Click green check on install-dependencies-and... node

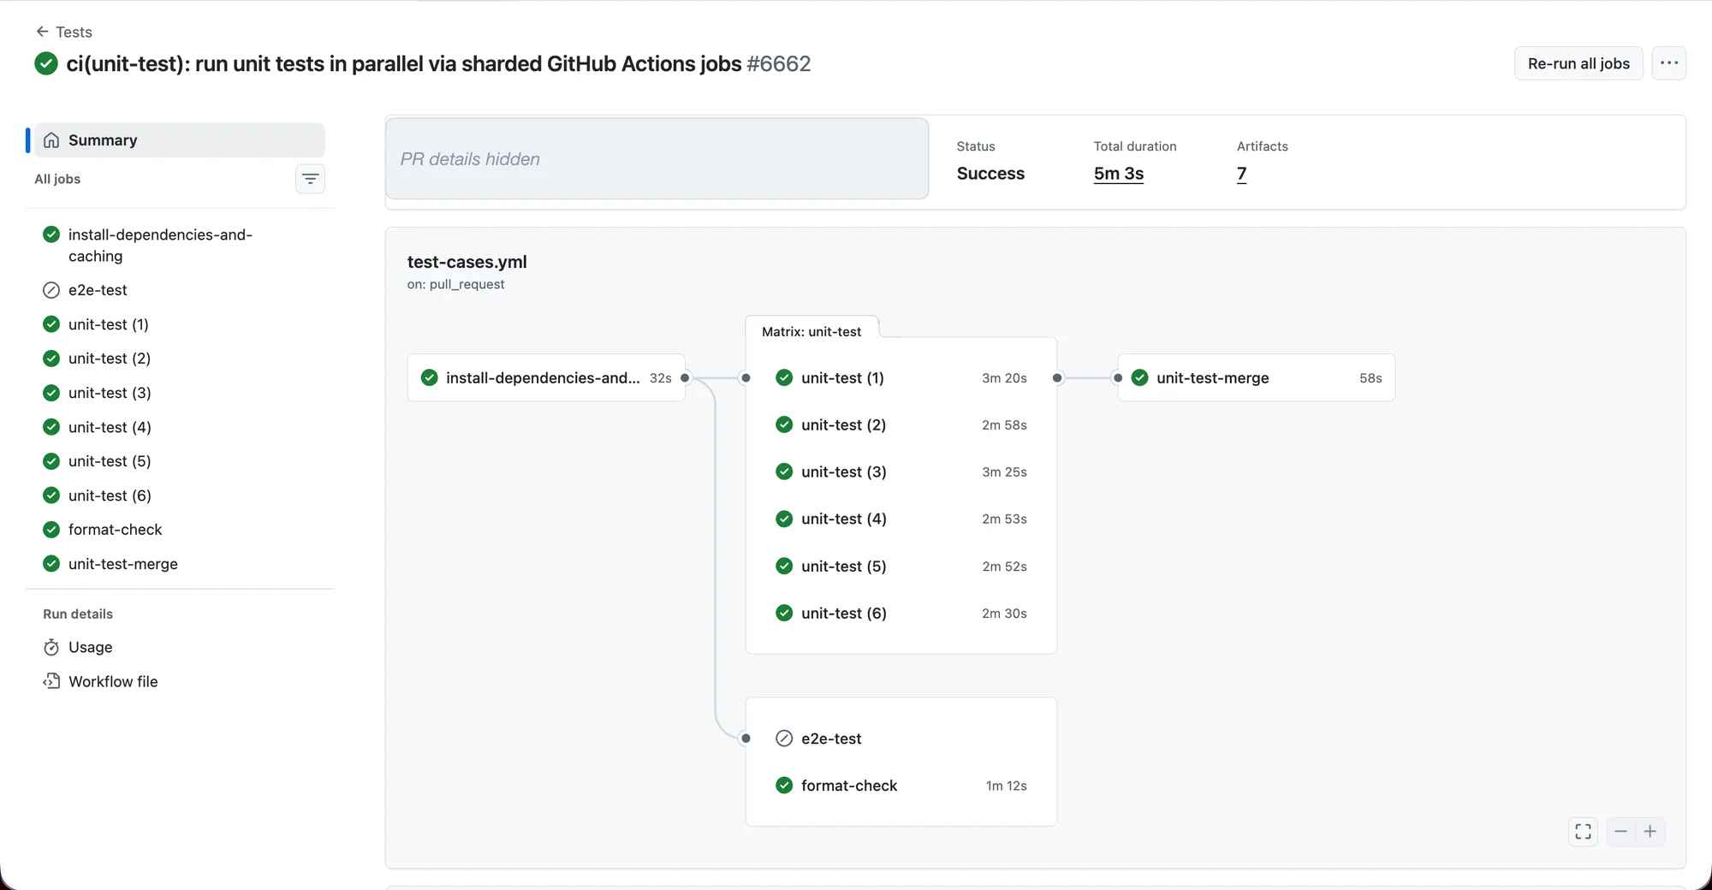(430, 377)
